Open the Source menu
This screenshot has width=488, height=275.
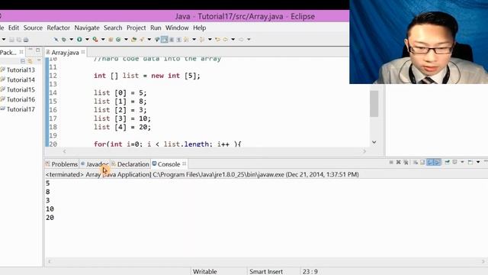click(x=33, y=27)
